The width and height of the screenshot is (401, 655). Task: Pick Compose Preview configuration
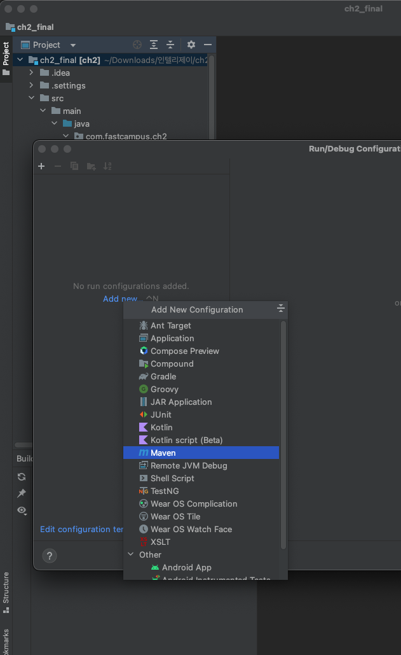[x=201, y=351]
